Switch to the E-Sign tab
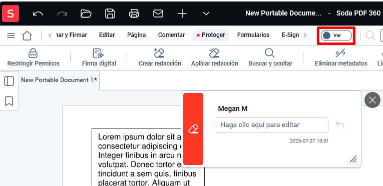Screen dimensions: 383x186 point(290,35)
